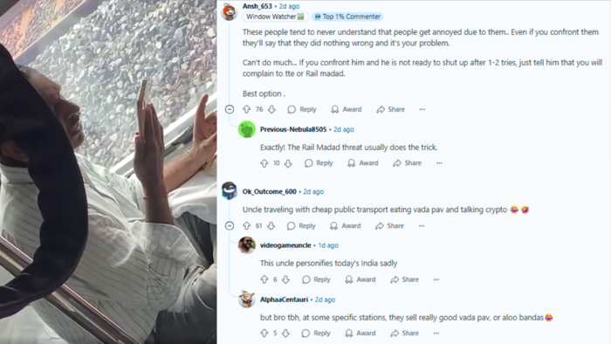Upvote videogameuncle's comment
The height and width of the screenshot is (344, 611).
coord(264,279)
